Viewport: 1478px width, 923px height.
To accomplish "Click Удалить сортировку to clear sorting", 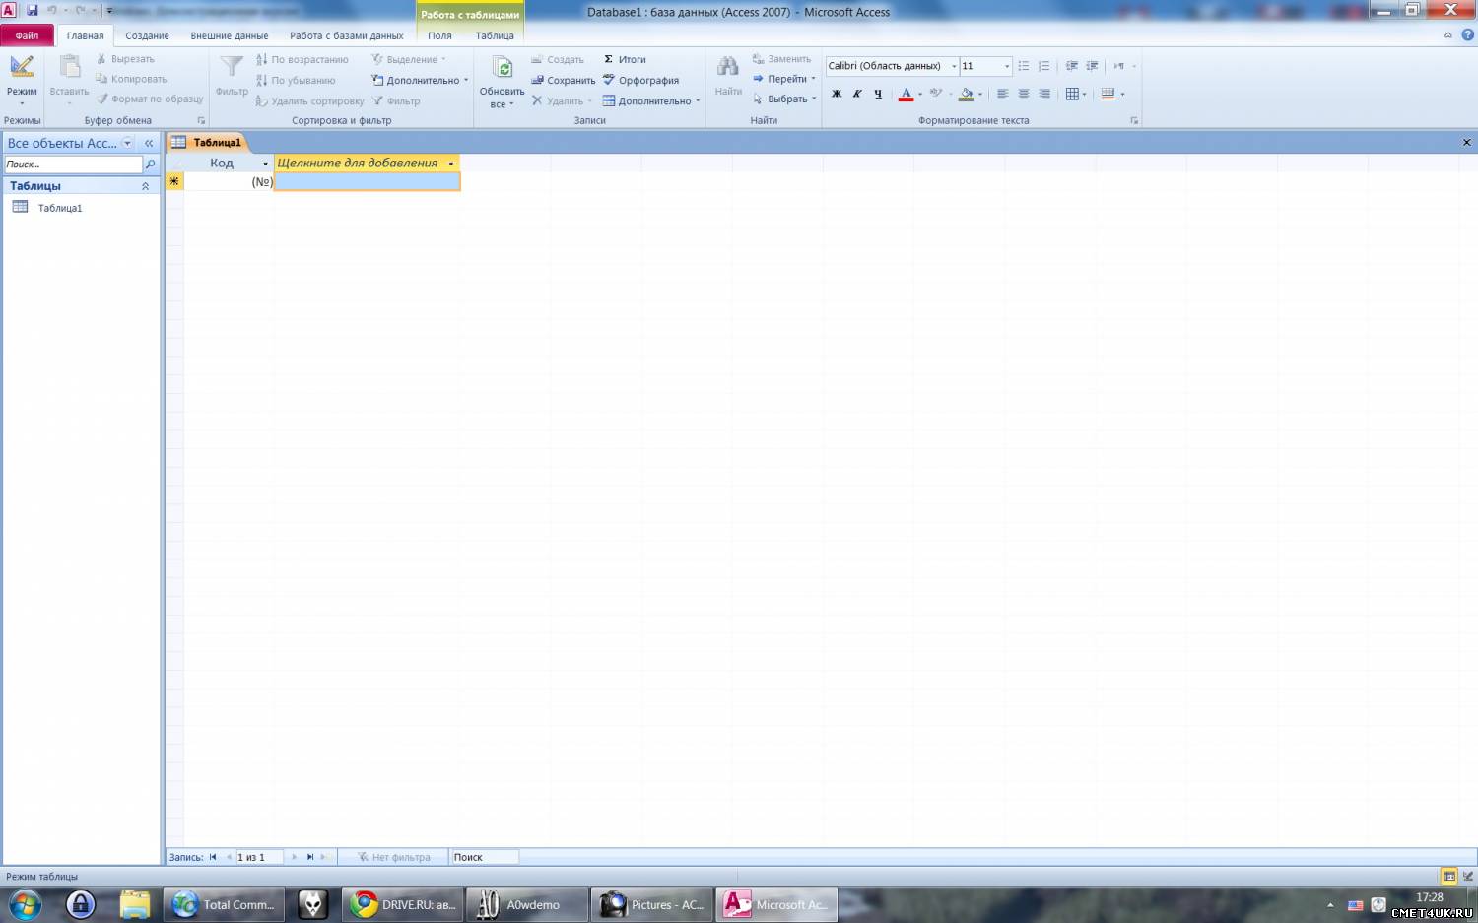I will tap(310, 101).
